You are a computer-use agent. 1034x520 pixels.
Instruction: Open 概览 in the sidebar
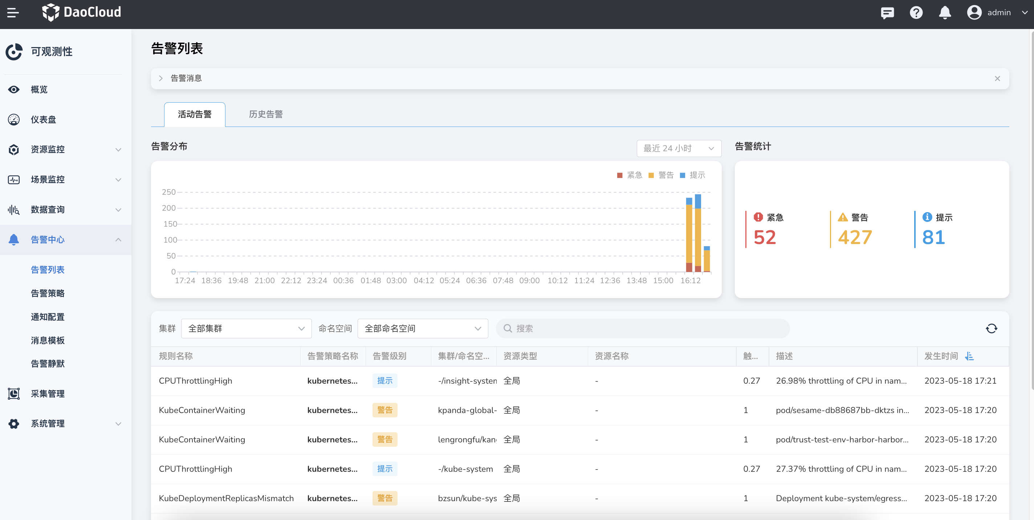click(39, 90)
